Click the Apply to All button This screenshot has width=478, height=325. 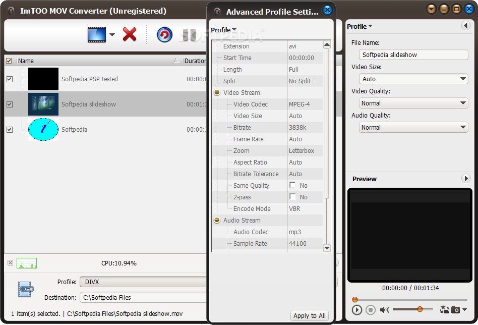click(x=310, y=315)
